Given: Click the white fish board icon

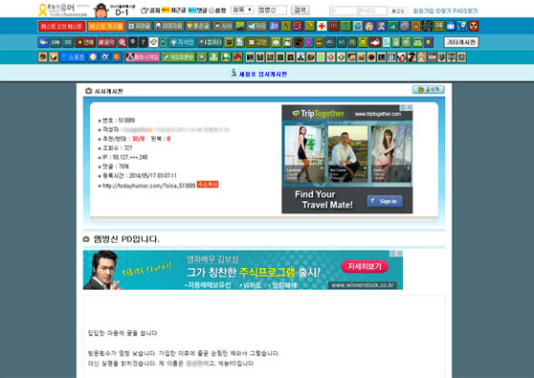Looking at the screenshot, I should (374, 42).
